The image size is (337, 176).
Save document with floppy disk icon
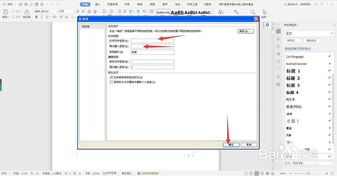click(26, 4)
